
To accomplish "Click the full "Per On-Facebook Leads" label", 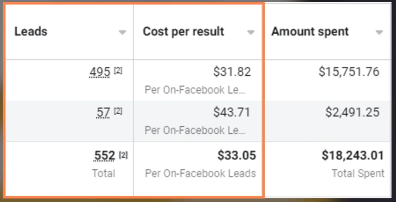I will coord(200,173).
